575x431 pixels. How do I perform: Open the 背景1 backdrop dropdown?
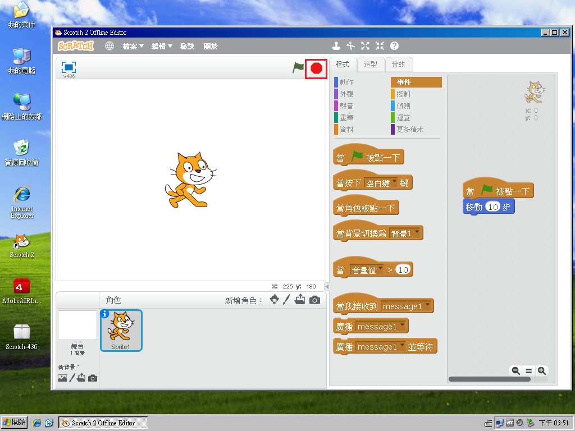click(405, 233)
